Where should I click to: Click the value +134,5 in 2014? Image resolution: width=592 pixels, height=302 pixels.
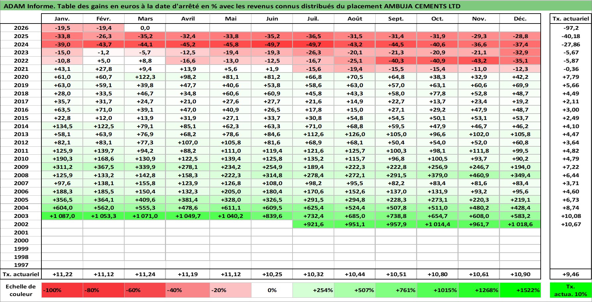(x=62, y=126)
